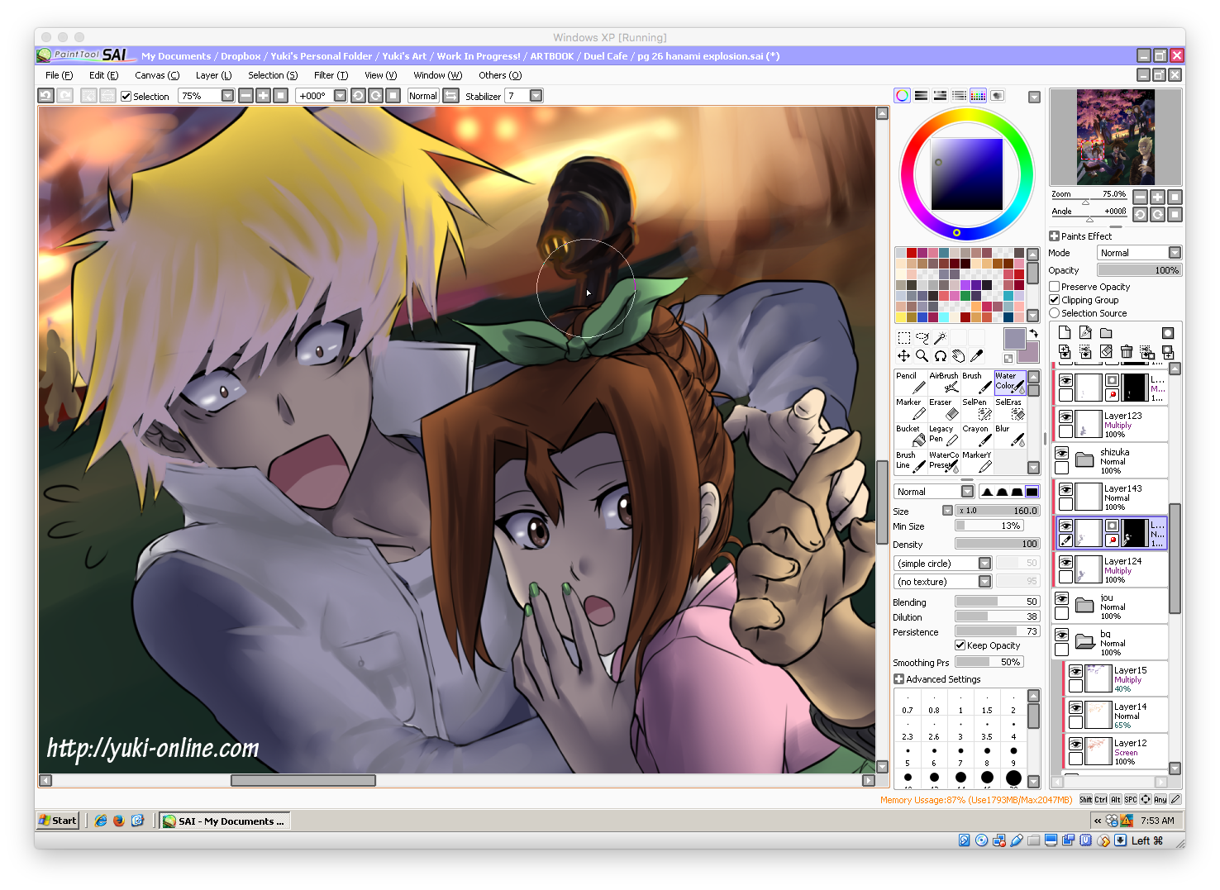Screen dimensions: 1220x890
Task: Toggle the Keep Opacity checkbox
Action: click(960, 645)
